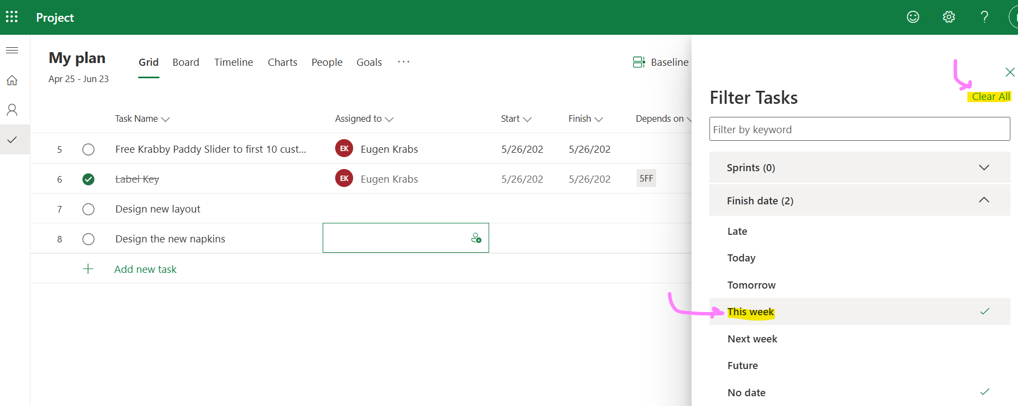Toggle the hamburger navigation menu

click(x=12, y=51)
